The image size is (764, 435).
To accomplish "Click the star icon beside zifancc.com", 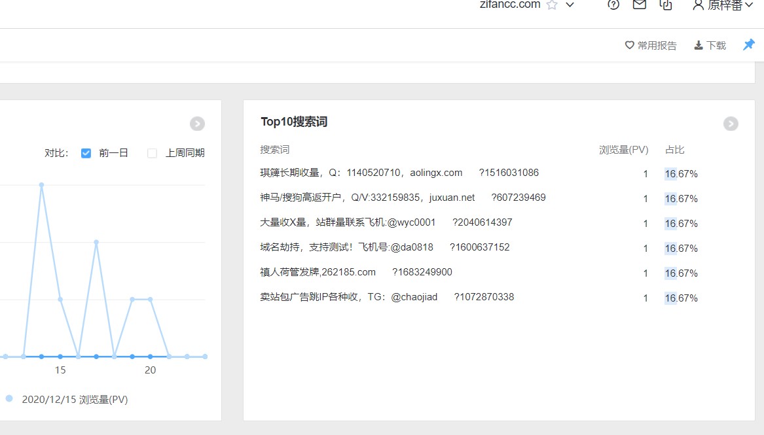I will pos(552,5).
